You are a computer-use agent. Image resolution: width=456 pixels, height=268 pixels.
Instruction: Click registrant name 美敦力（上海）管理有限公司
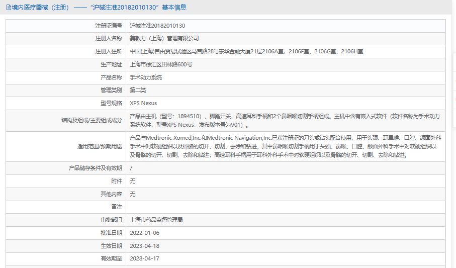tap(164, 38)
